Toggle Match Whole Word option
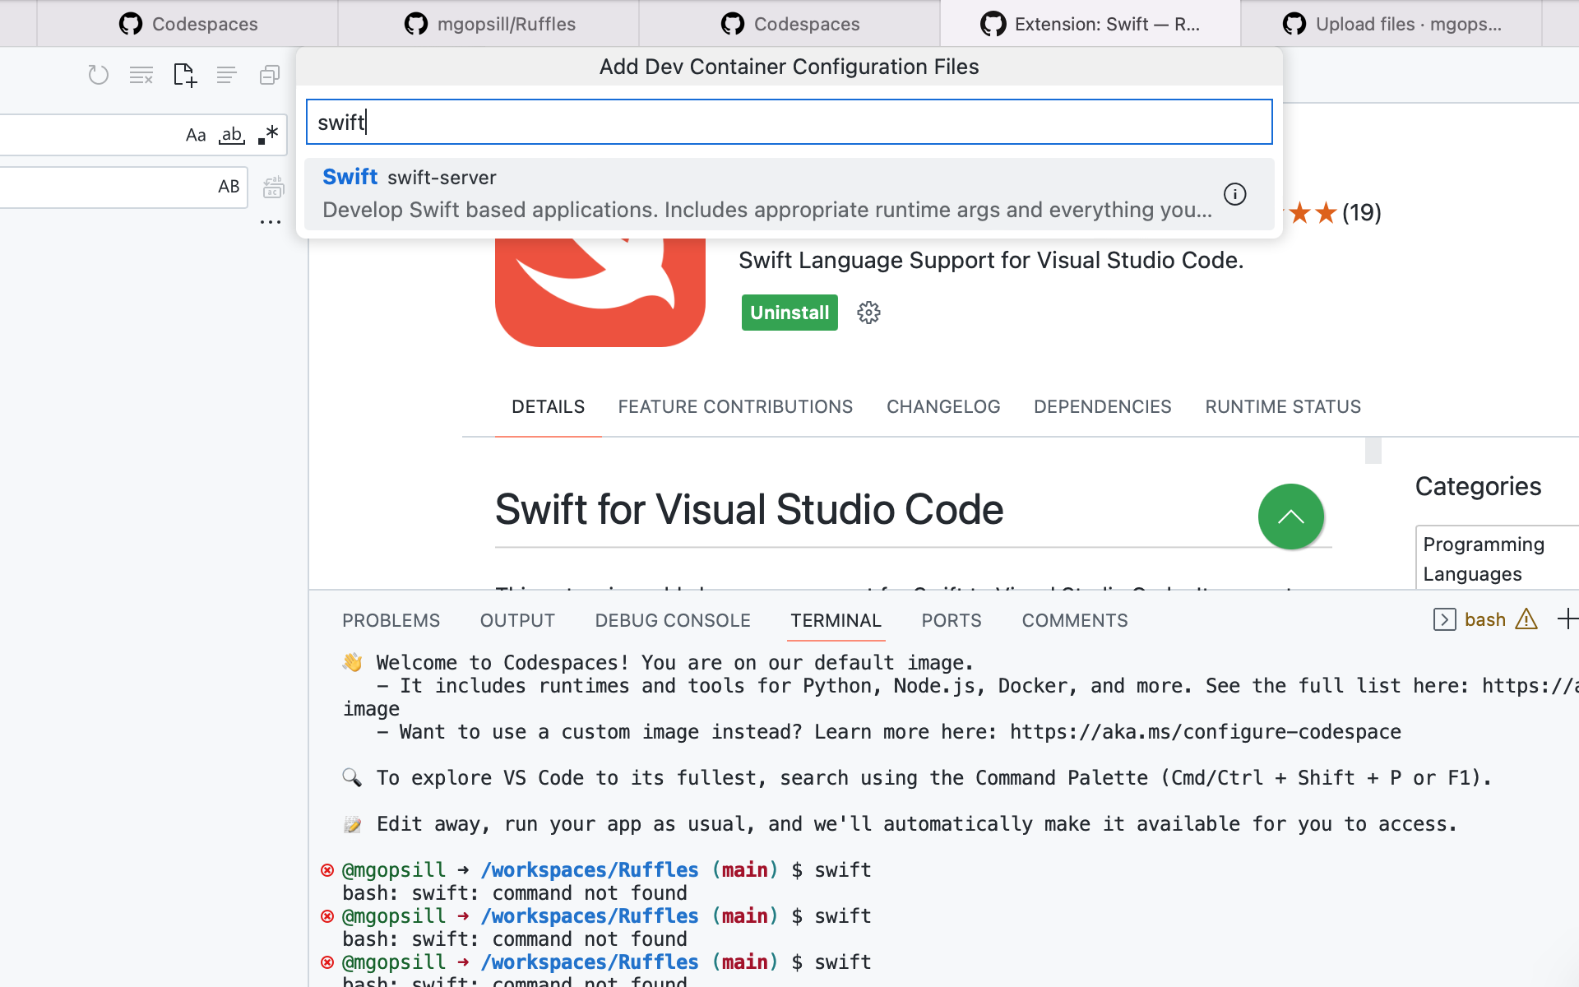1579x987 pixels. coord(232,135)
